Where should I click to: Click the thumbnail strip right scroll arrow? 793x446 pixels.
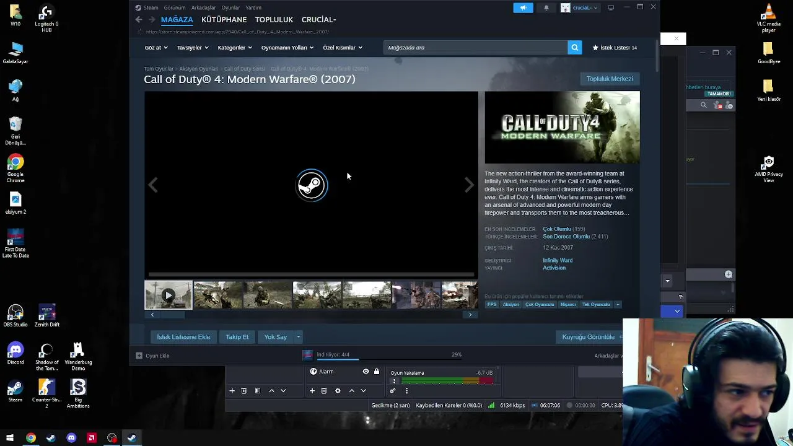[470, 315]
